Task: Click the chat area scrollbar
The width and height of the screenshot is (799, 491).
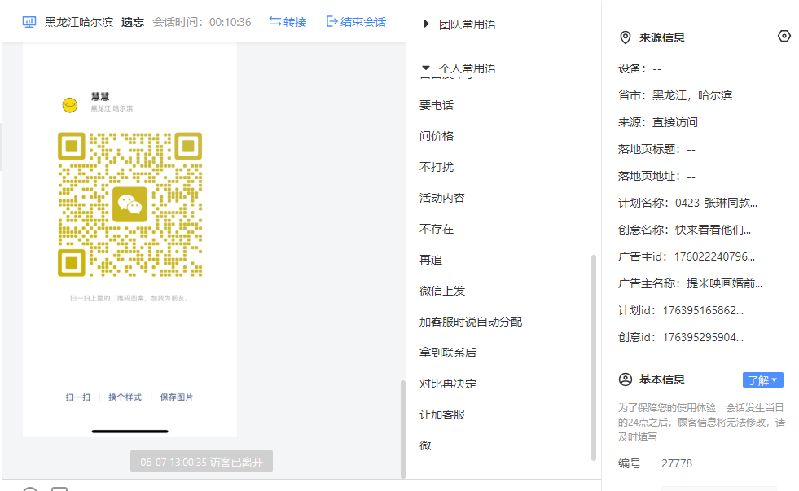Action: tap(403, 429)
